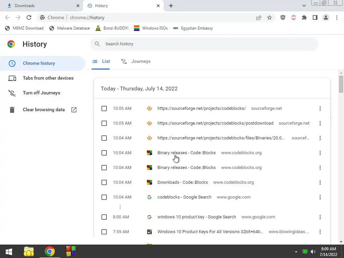The height and width of the screenshot is (258, 344).
Task: Click the Chrome address bar URL
Action: point(87,17)
